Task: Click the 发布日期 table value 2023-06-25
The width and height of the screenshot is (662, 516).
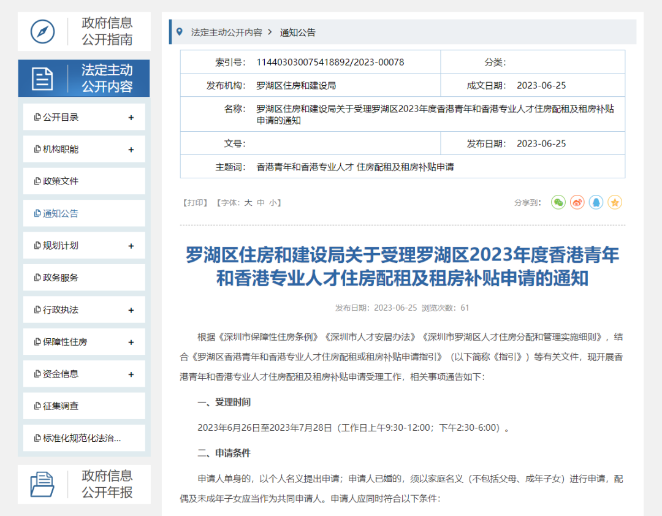Action: pos(541,143)
